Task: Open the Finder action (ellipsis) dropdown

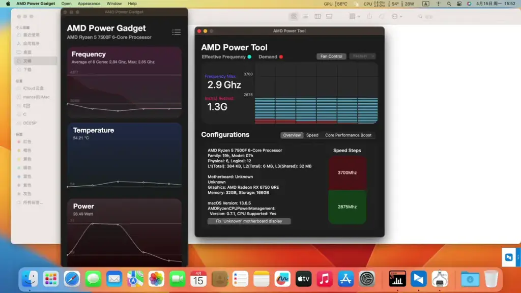Action: point(397,16)
